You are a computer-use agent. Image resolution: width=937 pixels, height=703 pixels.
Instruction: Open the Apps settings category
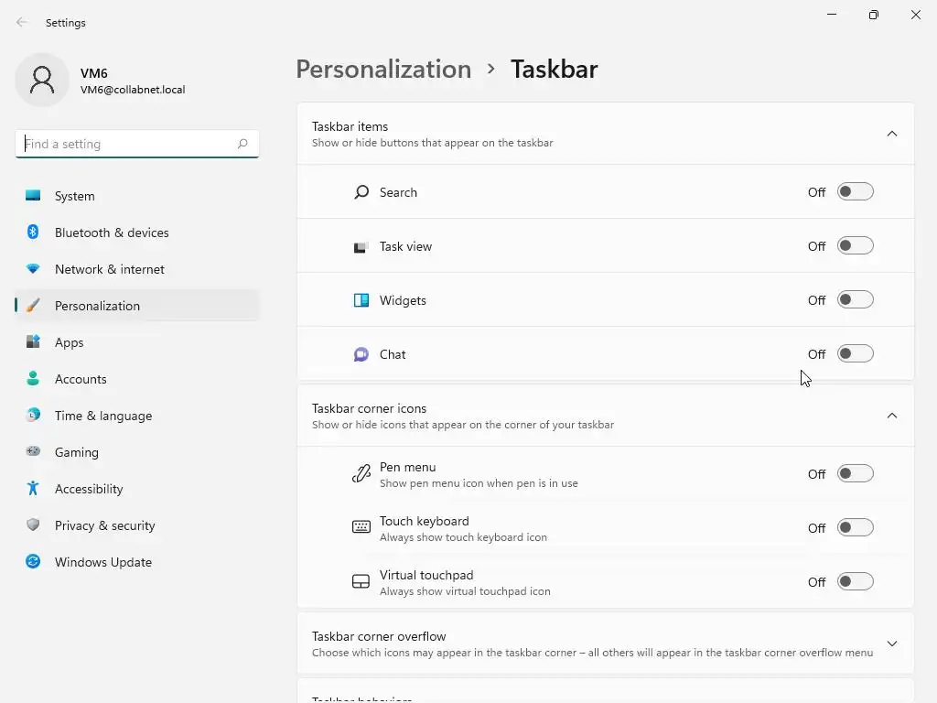click(70, 342)
